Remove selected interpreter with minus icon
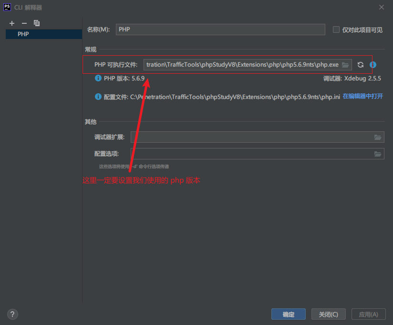This screenshot has height=325, width=393. click(24, 23)
